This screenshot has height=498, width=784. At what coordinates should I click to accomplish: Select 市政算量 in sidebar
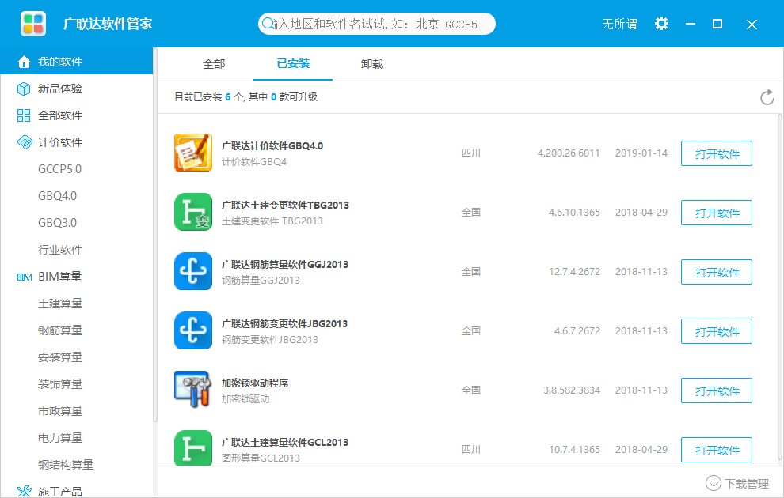tap(60, 411)
